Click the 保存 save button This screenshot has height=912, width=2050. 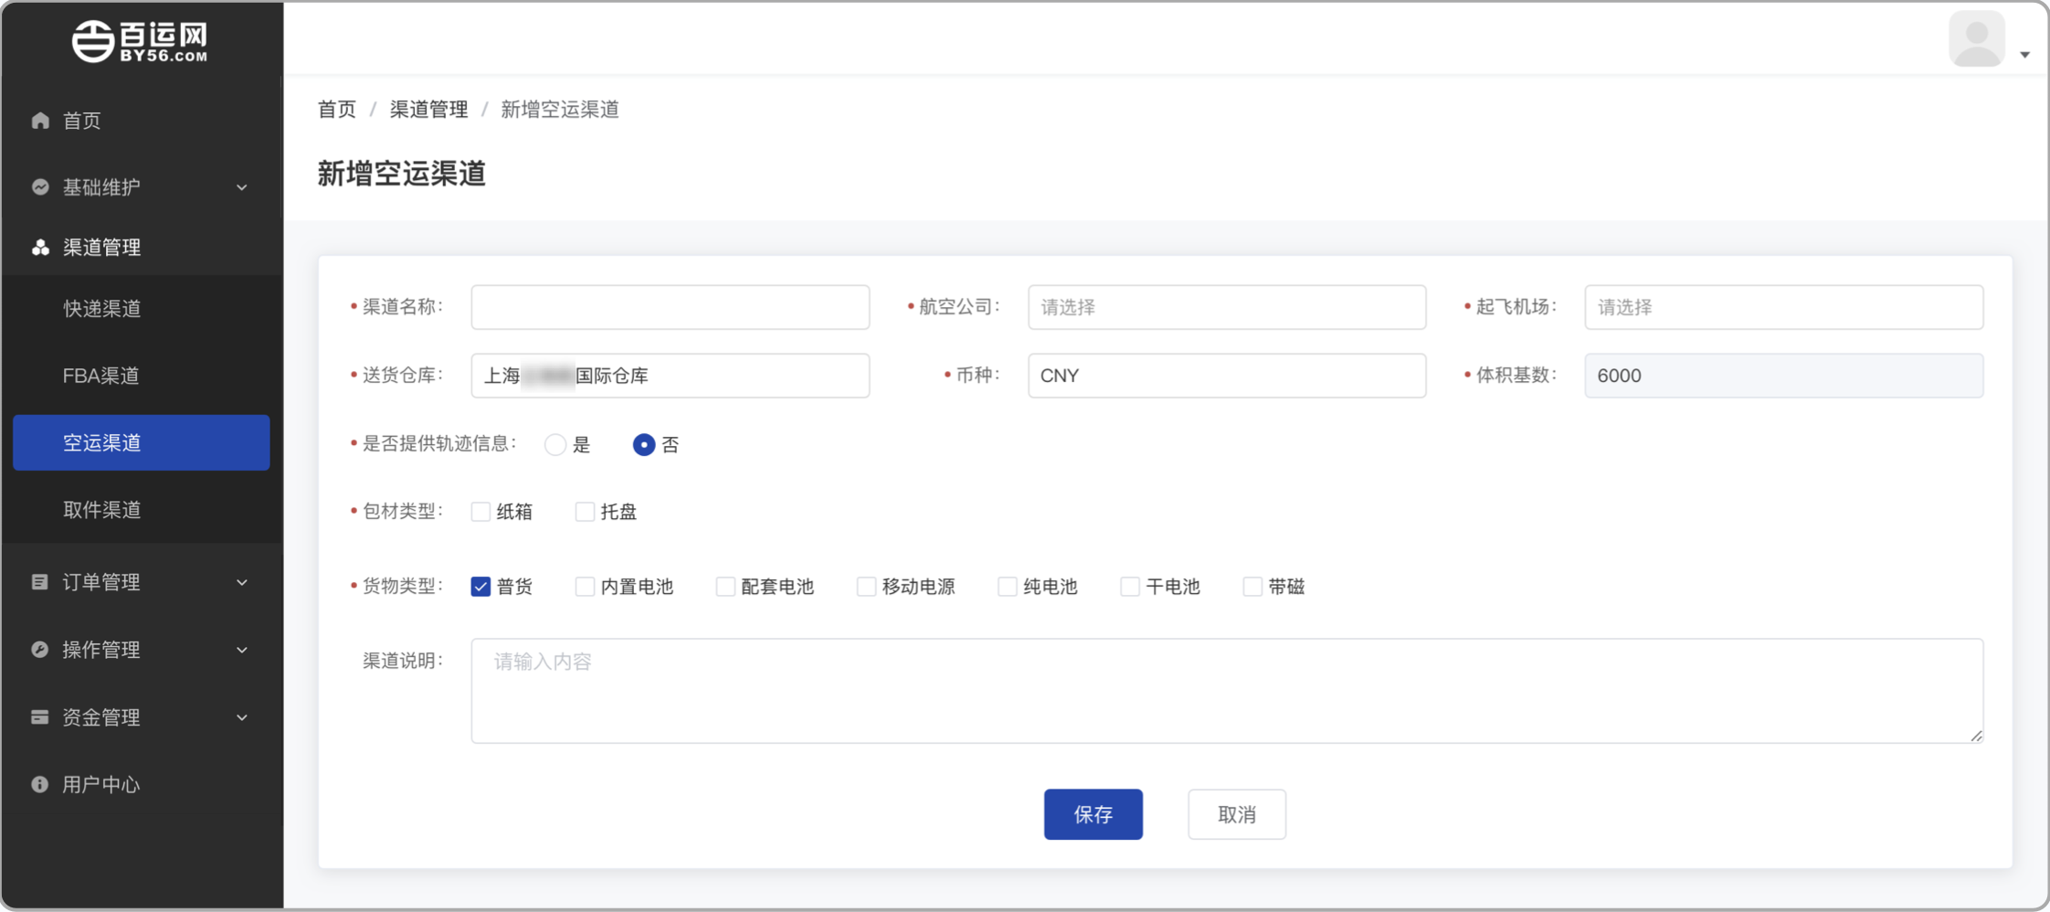[1094, 813]
